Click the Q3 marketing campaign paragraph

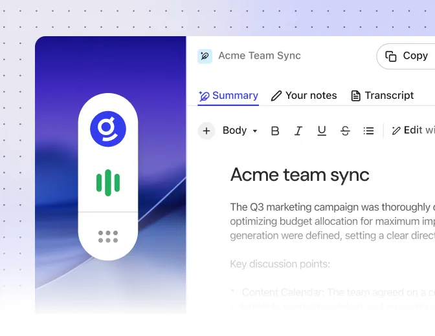click(x=332, y=222)
